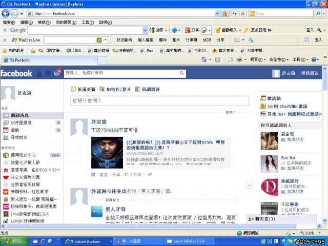Open the 安全性 safety menu dropdown

pos(279,60)
